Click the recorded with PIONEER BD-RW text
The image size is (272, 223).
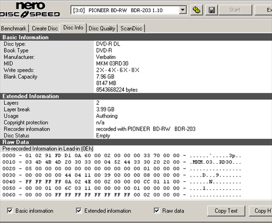146,129
